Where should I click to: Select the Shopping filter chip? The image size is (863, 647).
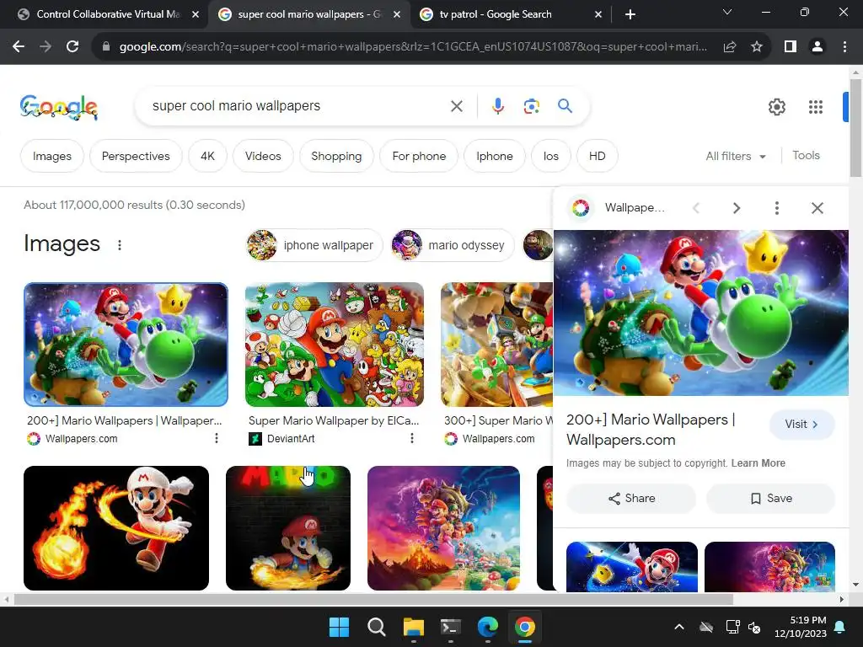tap(336, 156)
